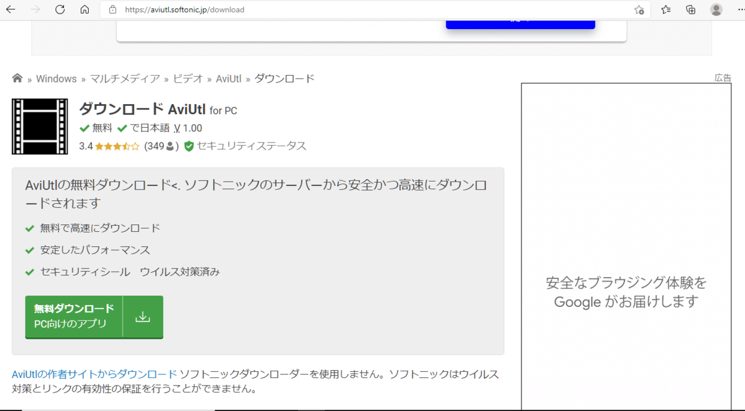The width and height of the screenshot is (745, 411).
Task: Click the 広告 label above ad
Action: point(723,78)
